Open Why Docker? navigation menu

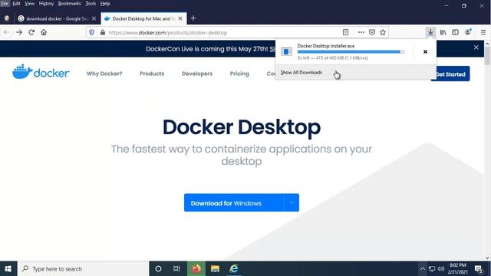[x=104, y=74]
